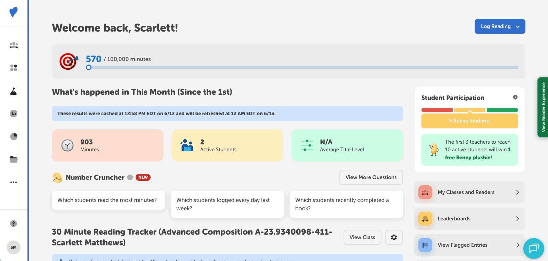Image resolution: width=548 pixels, height=261 pixels.
Task: Click the 570 minutes count
Action: (94, 59)
